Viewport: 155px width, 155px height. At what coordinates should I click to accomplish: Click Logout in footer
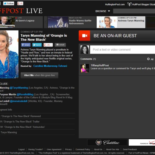[21, 149]
